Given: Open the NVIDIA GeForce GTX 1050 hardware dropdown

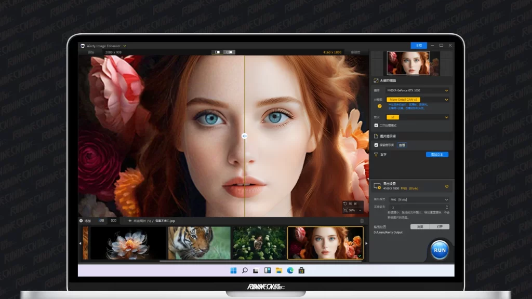Looking at the screenshot, I should tap(418, 90).
